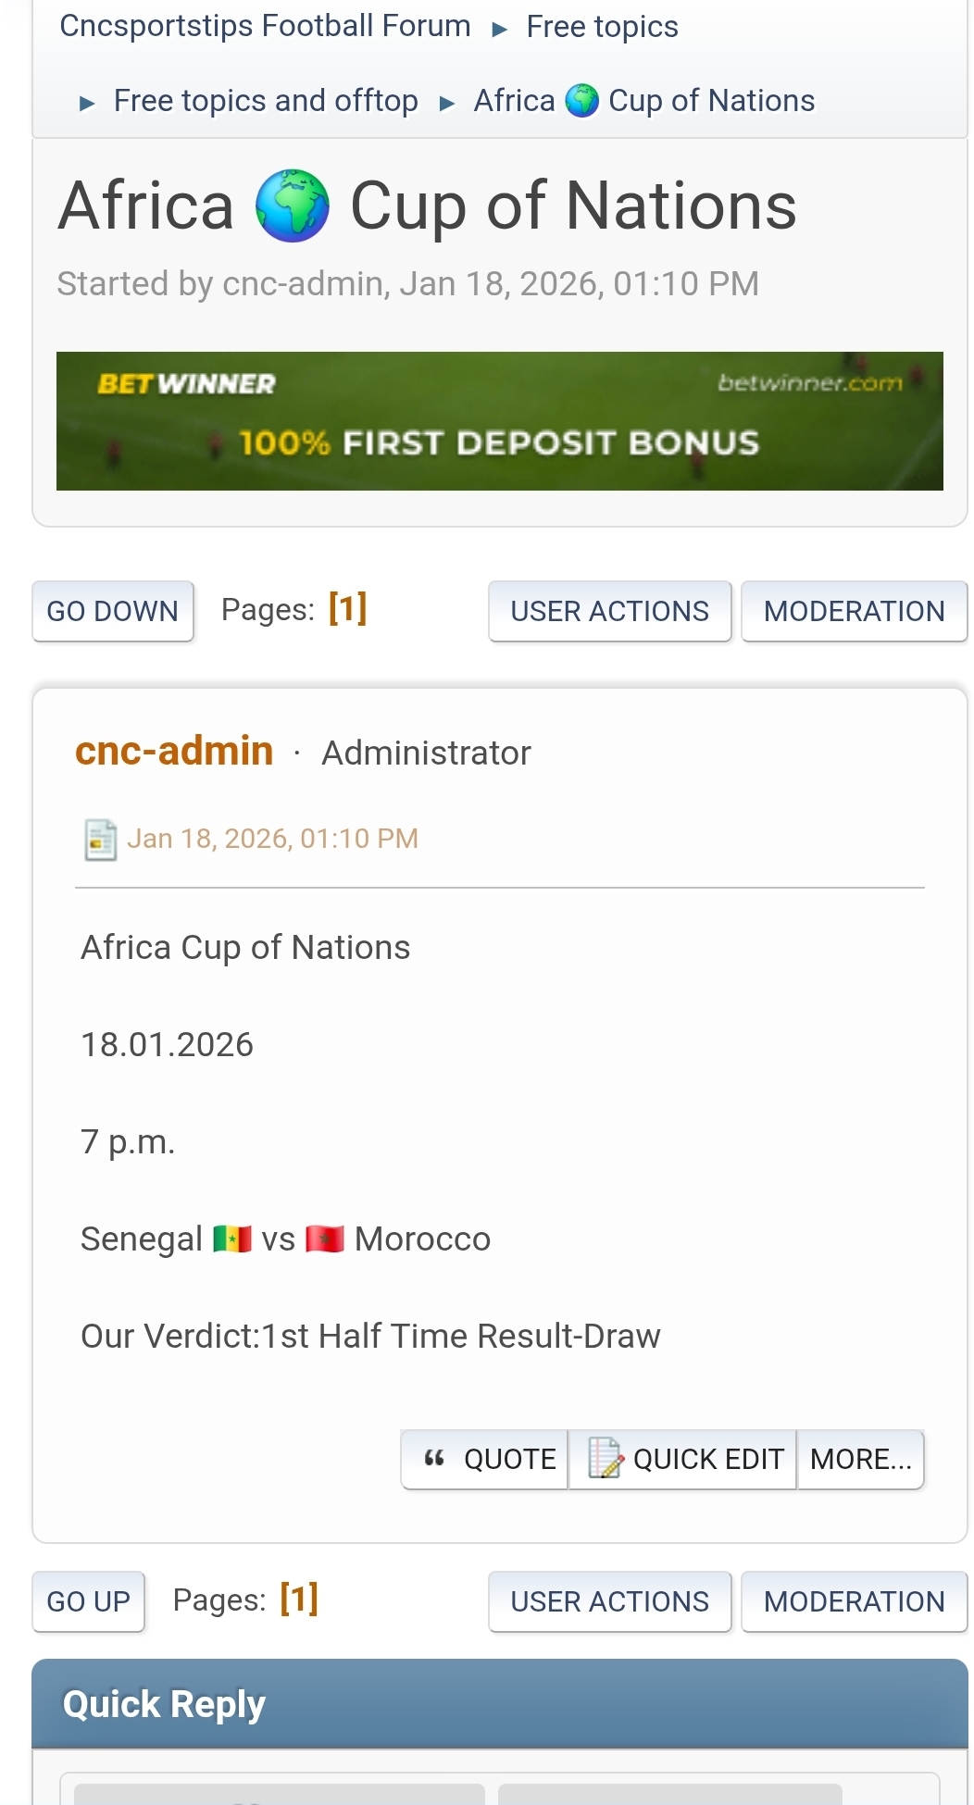Click the post document icon beside the date

100,840
